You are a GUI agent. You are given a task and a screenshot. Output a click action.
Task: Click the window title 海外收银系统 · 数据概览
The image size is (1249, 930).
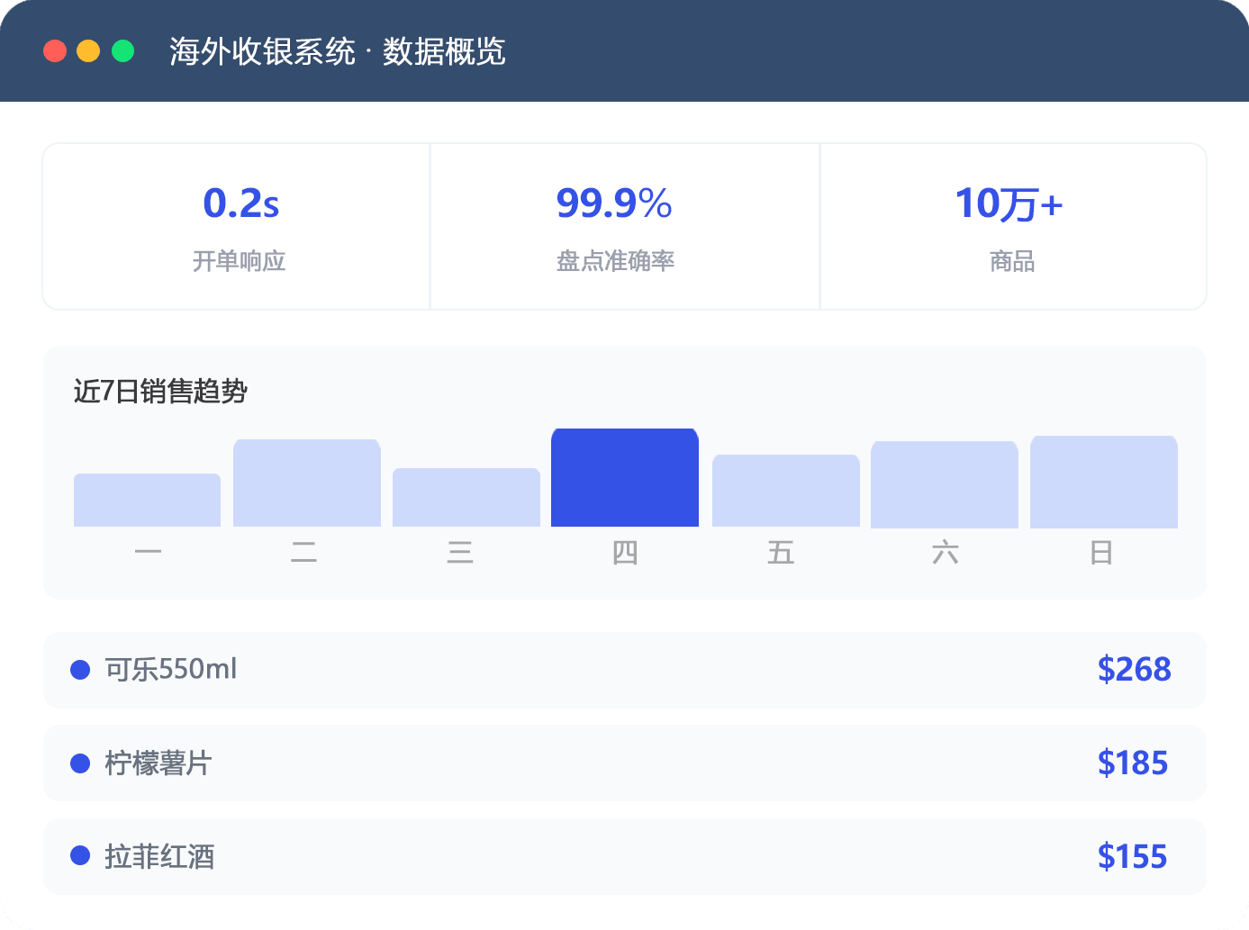(338, 51)
